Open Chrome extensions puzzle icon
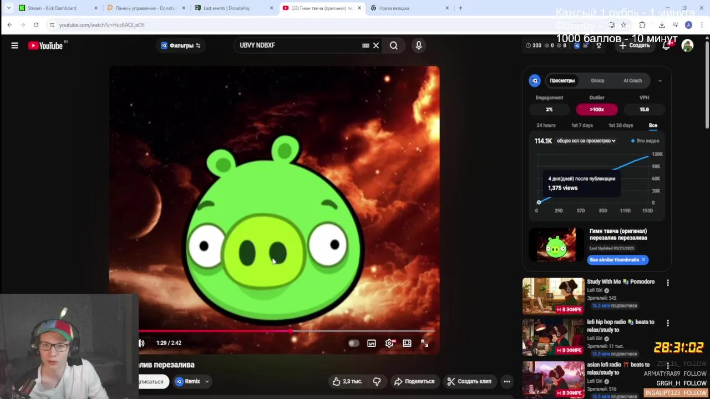The image size is (710, 399). pos(642,25)
